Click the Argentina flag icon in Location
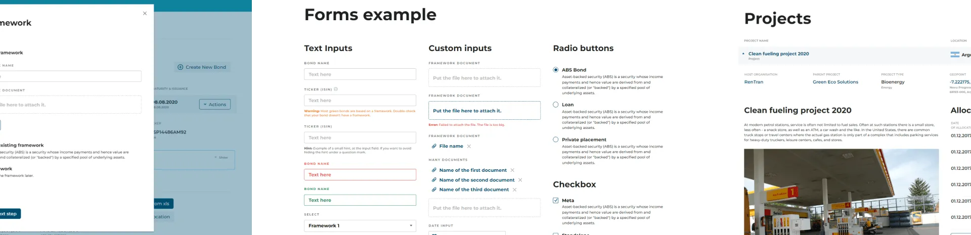Image resolution: width=971 pixels, height=235 pixels. coord(955,55)
